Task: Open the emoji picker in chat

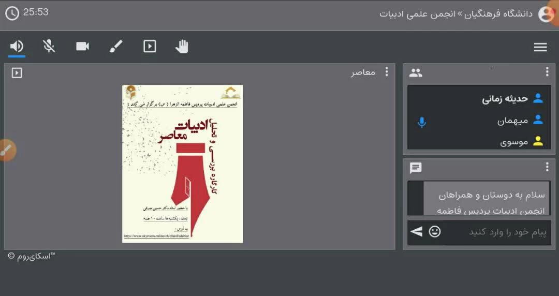Action: pos(435,232)
